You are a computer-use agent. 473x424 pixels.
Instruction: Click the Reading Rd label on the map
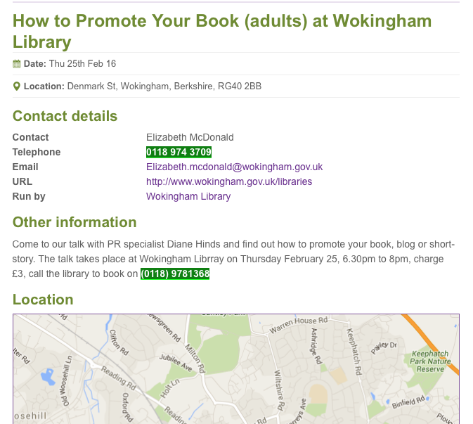(119, 378)
